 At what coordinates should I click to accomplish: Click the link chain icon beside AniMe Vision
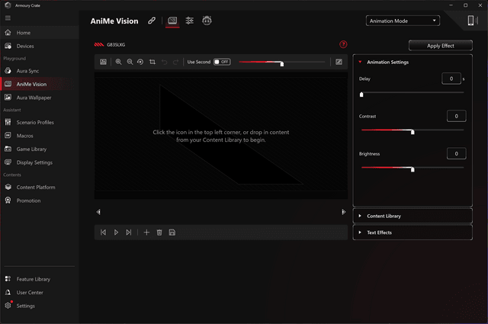[152, 21]
